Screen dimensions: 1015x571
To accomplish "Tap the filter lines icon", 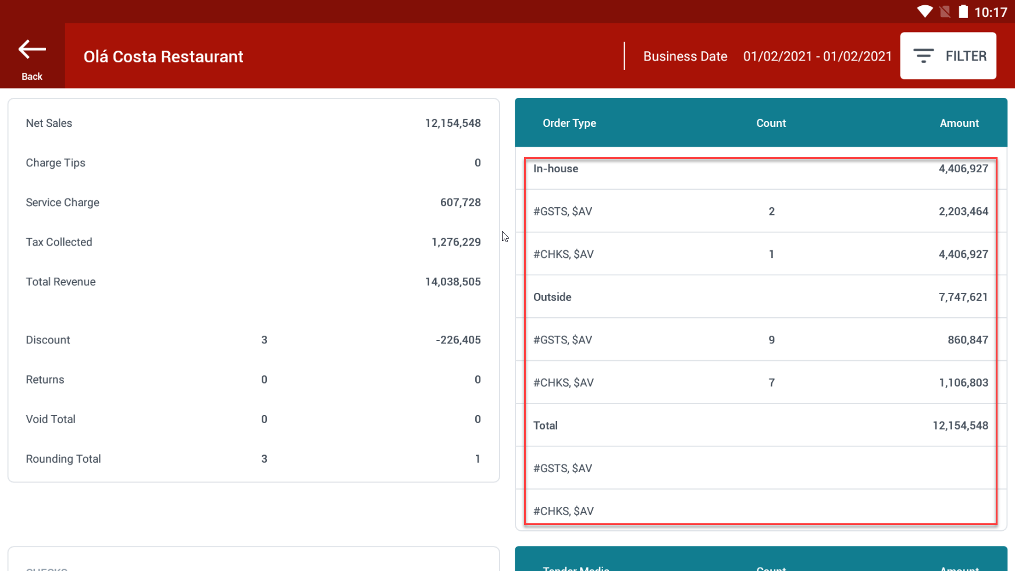I will [923, 56].
